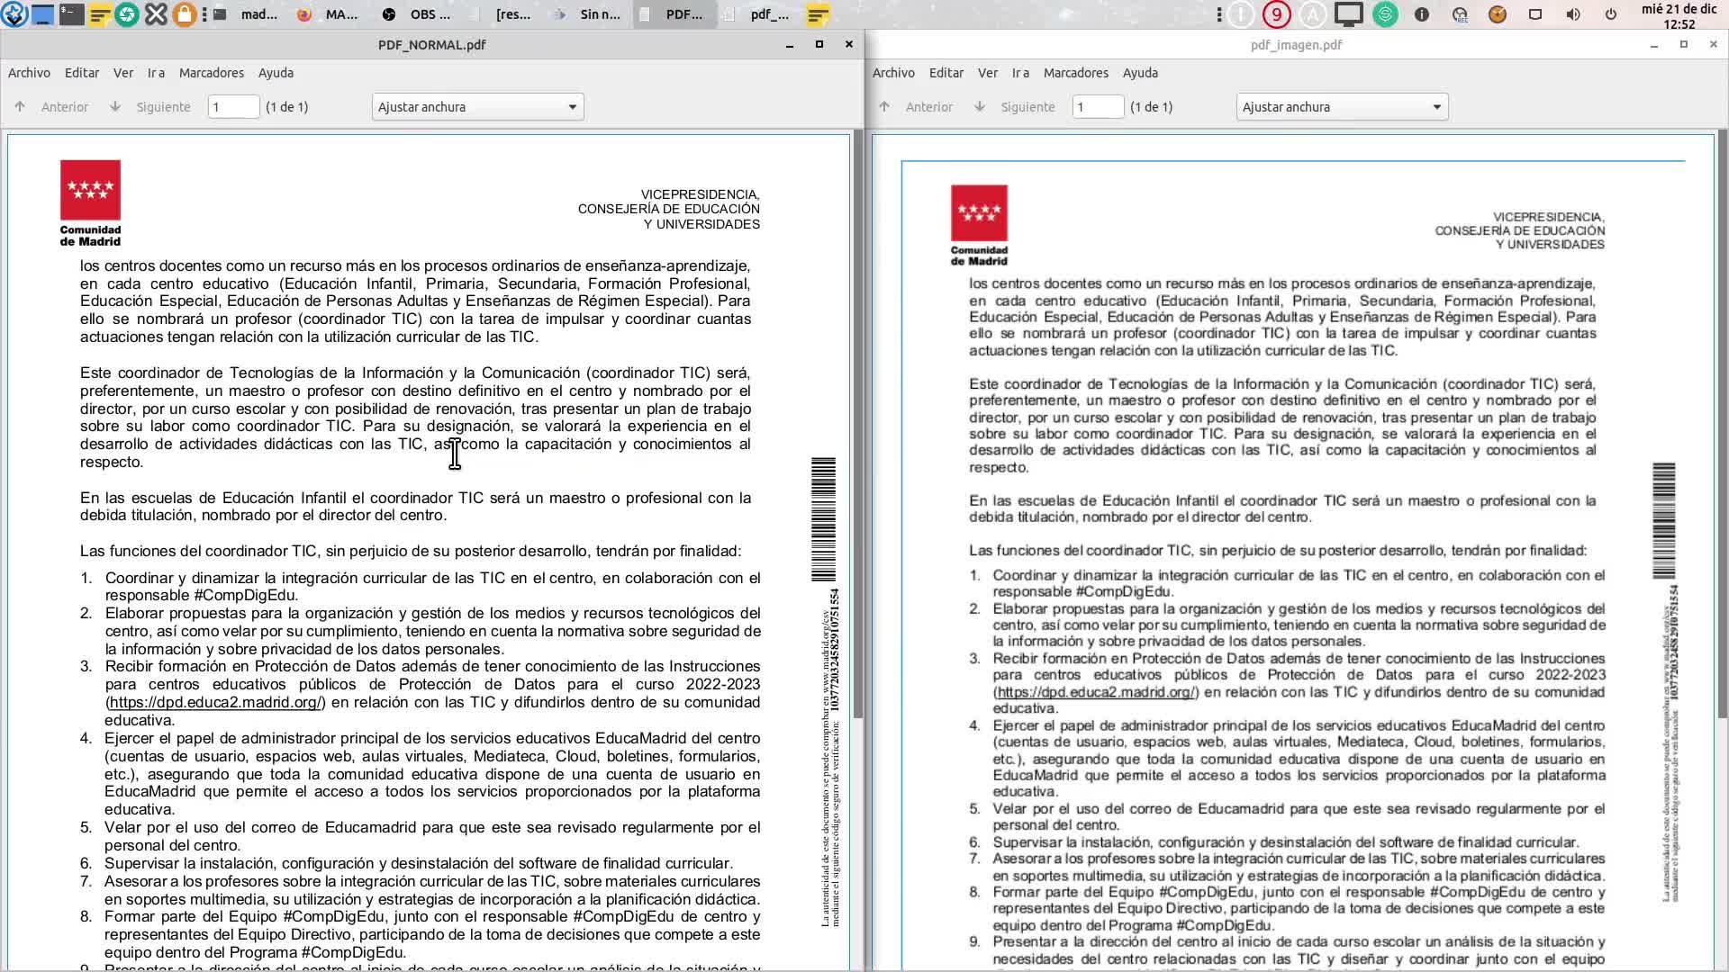Screen dimensions: 1729x972
Task: Go to previous page in PDF_NORMAL.pdf
Action: coord(52,107)
